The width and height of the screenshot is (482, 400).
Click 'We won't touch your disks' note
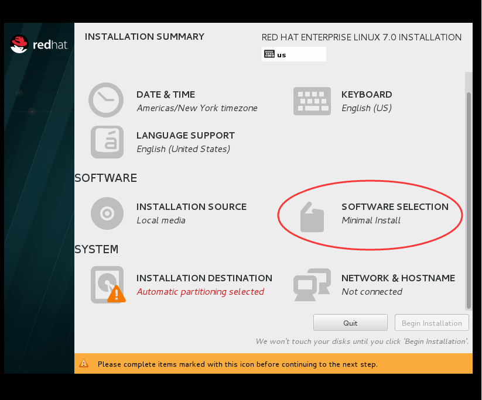point(362,342)
